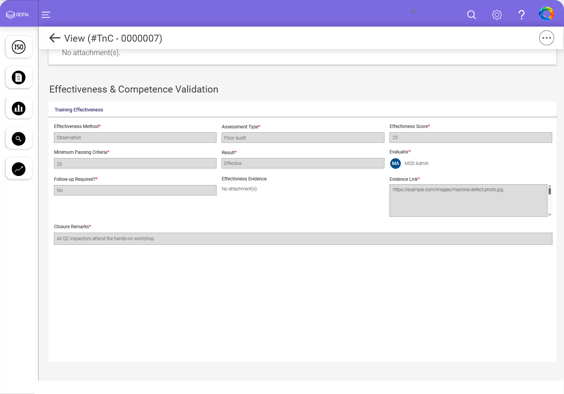Click the Evidence Link text area
The height and width of the screenshot is (394, 564).
pos(468,200)
